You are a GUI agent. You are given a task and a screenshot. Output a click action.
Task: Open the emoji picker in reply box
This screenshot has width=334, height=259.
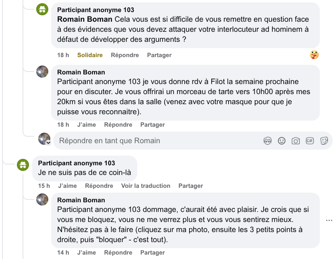click(x=282, y=141)
